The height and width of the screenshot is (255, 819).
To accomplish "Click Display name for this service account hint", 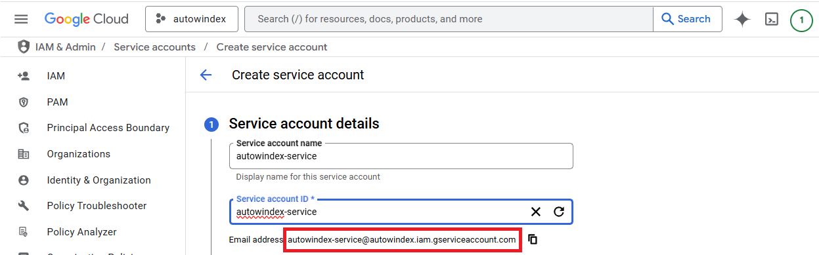I will click(308, 177).
